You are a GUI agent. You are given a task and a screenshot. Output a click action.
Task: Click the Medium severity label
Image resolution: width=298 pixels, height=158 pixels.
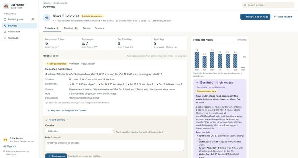point(74,64)
